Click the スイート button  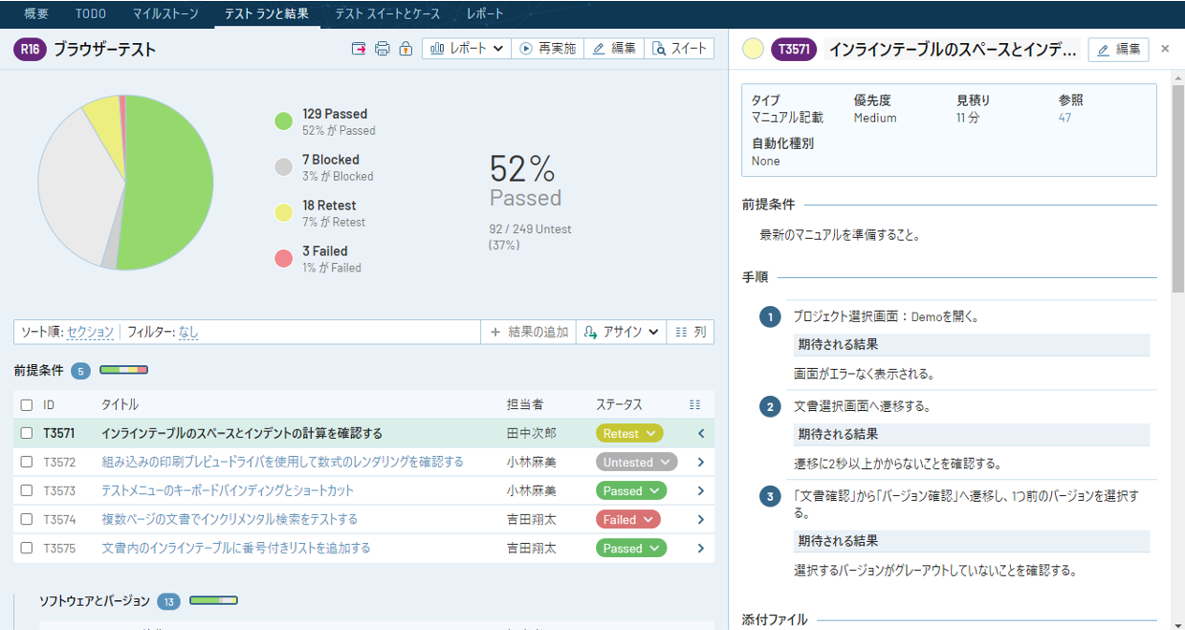(x=680, y=49)
